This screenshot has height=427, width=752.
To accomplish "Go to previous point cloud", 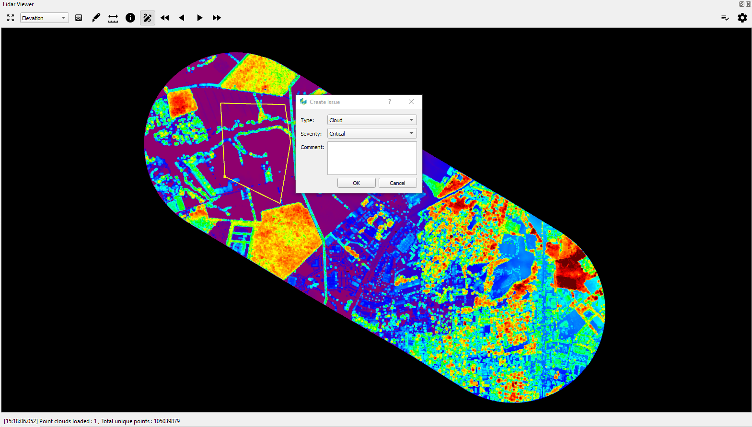I will pos(182,18).
